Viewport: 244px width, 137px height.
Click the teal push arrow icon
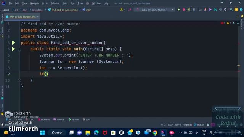click(215, 10)
